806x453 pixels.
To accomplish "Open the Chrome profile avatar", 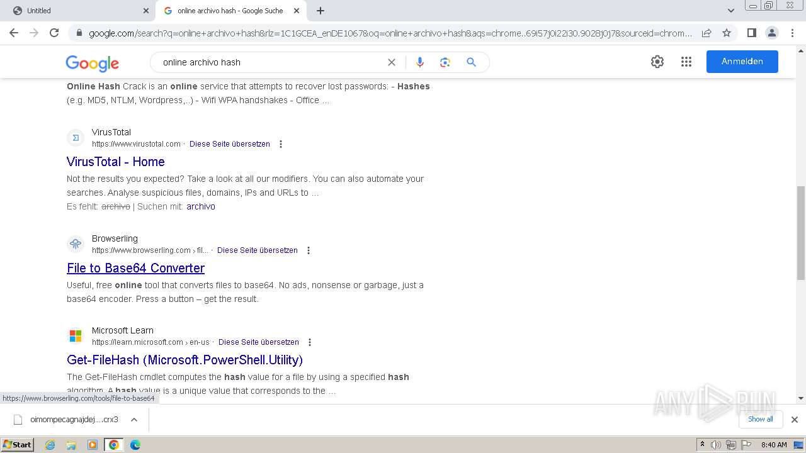I will 771,33.
